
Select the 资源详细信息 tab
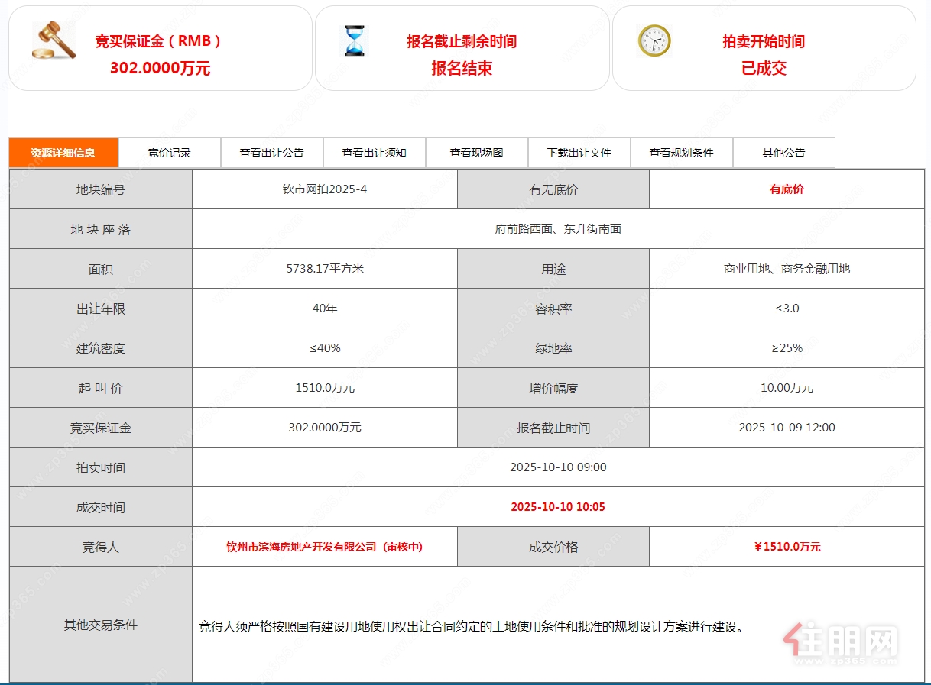pos(63,153)
